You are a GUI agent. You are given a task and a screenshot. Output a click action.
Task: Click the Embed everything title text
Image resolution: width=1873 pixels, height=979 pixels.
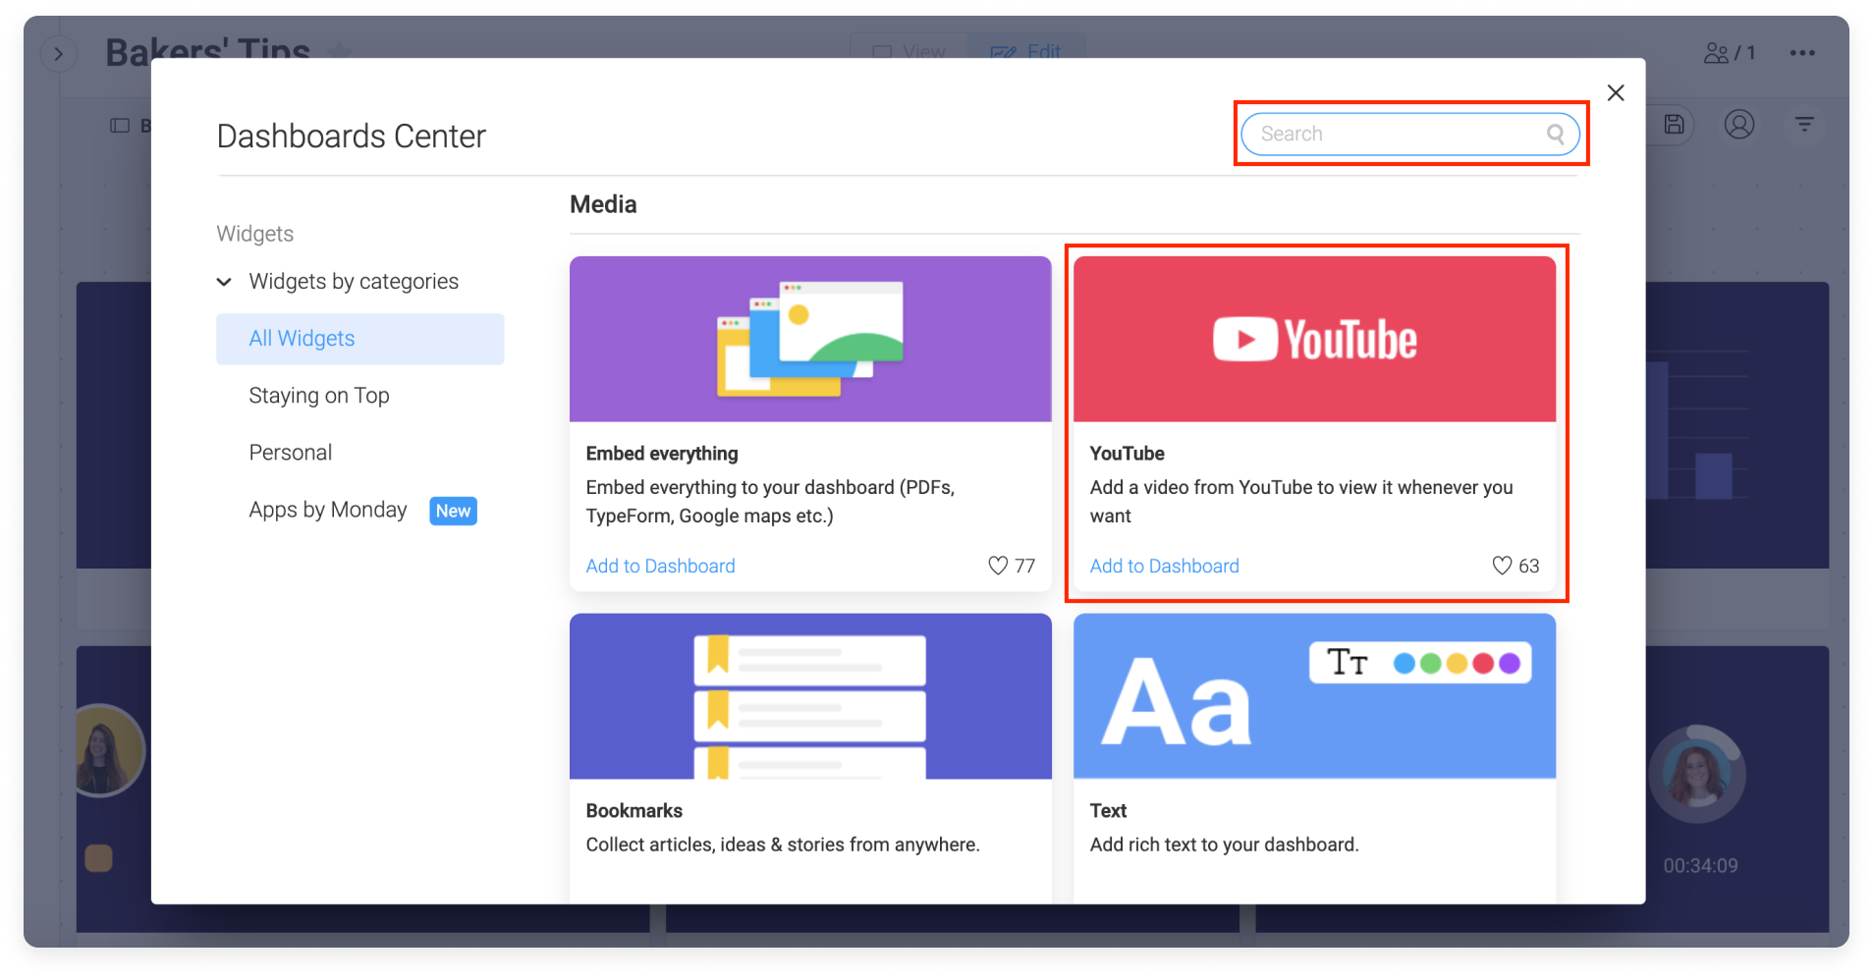pyautogui.click(x=662, y=454)
